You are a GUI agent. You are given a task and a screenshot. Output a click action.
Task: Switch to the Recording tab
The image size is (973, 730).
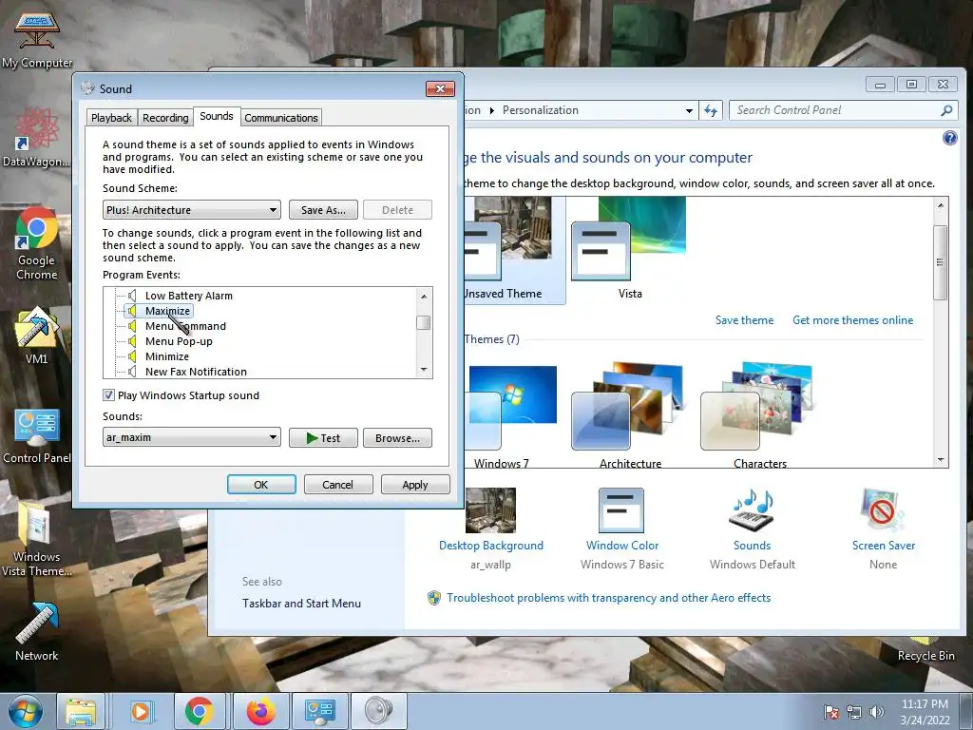point(165,118)
